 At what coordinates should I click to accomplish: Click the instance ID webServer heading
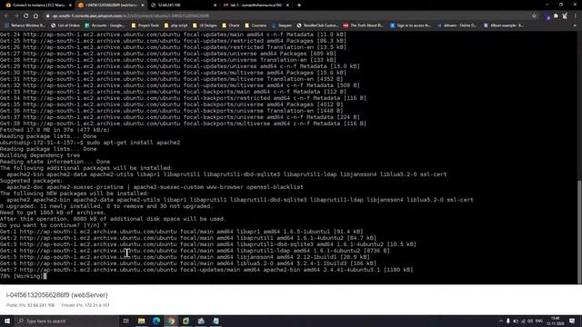tap(56, 295)
